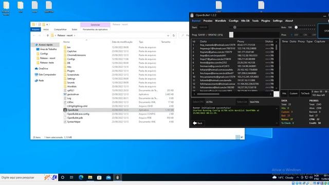Open the Proxies tab in OpenBullet

tap(208, 21)
